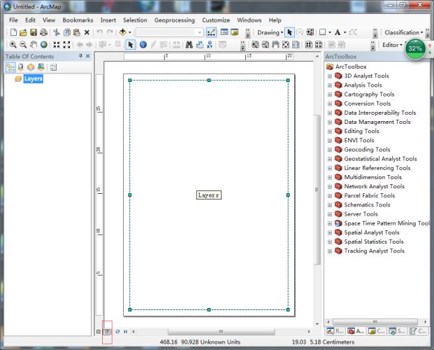Toggle List By Source view
Image resolution: width=434 pixels, height=350 pixels.
pyautogui.click(x=20, y=67)
